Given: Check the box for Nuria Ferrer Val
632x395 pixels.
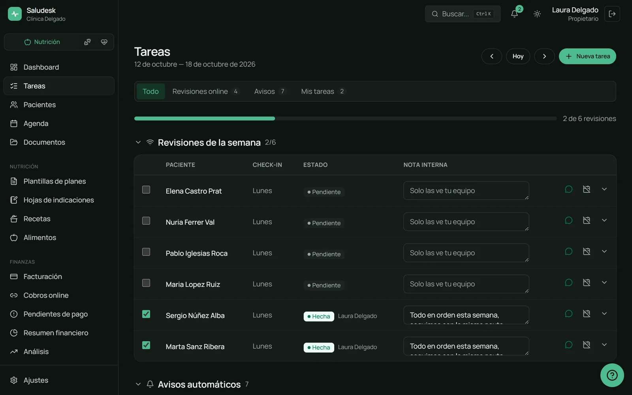Looking at the screenshot, I should 146,221.
